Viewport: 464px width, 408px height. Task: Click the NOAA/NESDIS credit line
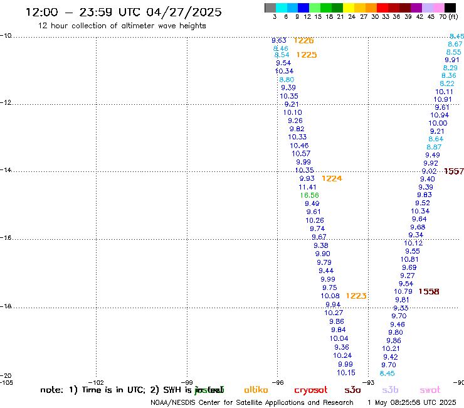click(252, 403)
